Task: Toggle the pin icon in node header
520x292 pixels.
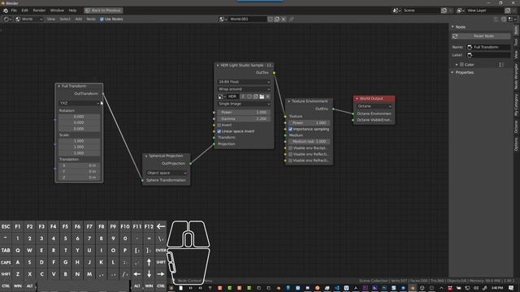Action: 292,19
